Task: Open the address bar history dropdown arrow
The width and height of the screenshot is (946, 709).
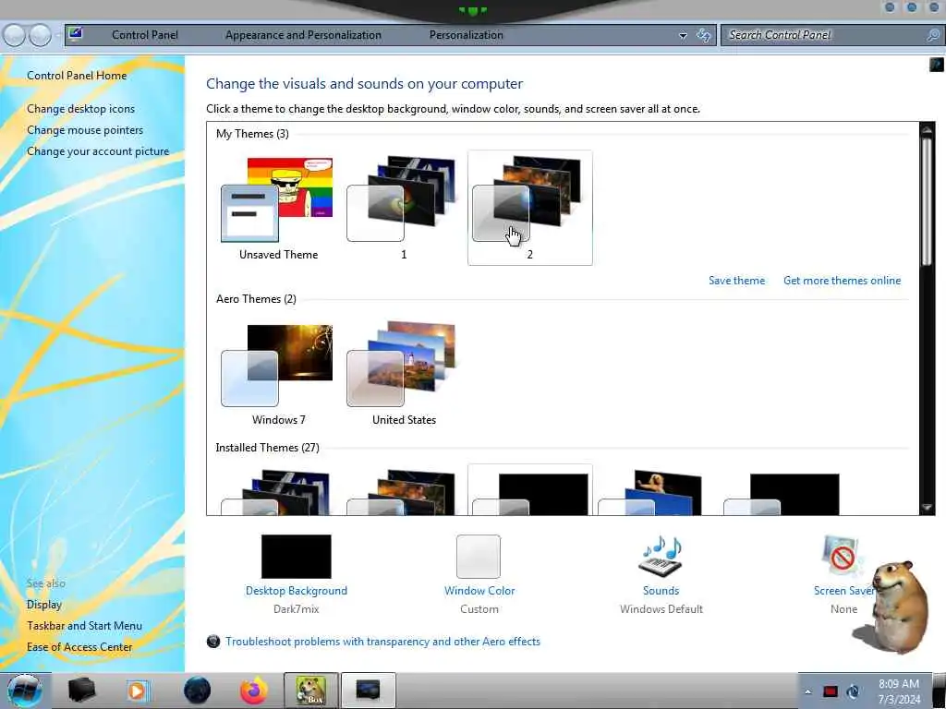Action: [x=683, y=36]
